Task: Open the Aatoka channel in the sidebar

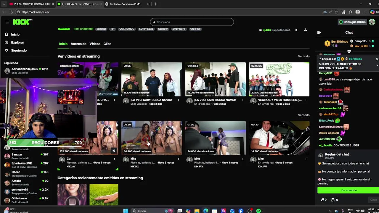Action: click(27, 182)
